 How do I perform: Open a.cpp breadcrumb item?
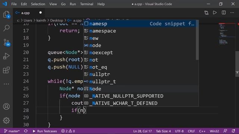coord(75,20)
